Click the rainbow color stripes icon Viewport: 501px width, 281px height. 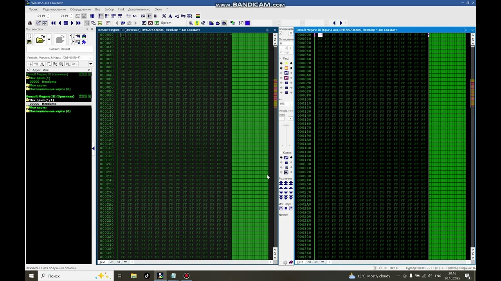click(x=198, y=16)
